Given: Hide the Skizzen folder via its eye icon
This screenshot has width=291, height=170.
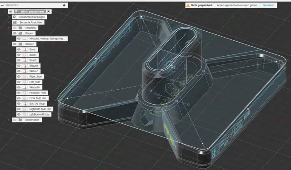Looking at the screenshot, I should point(15,44).
